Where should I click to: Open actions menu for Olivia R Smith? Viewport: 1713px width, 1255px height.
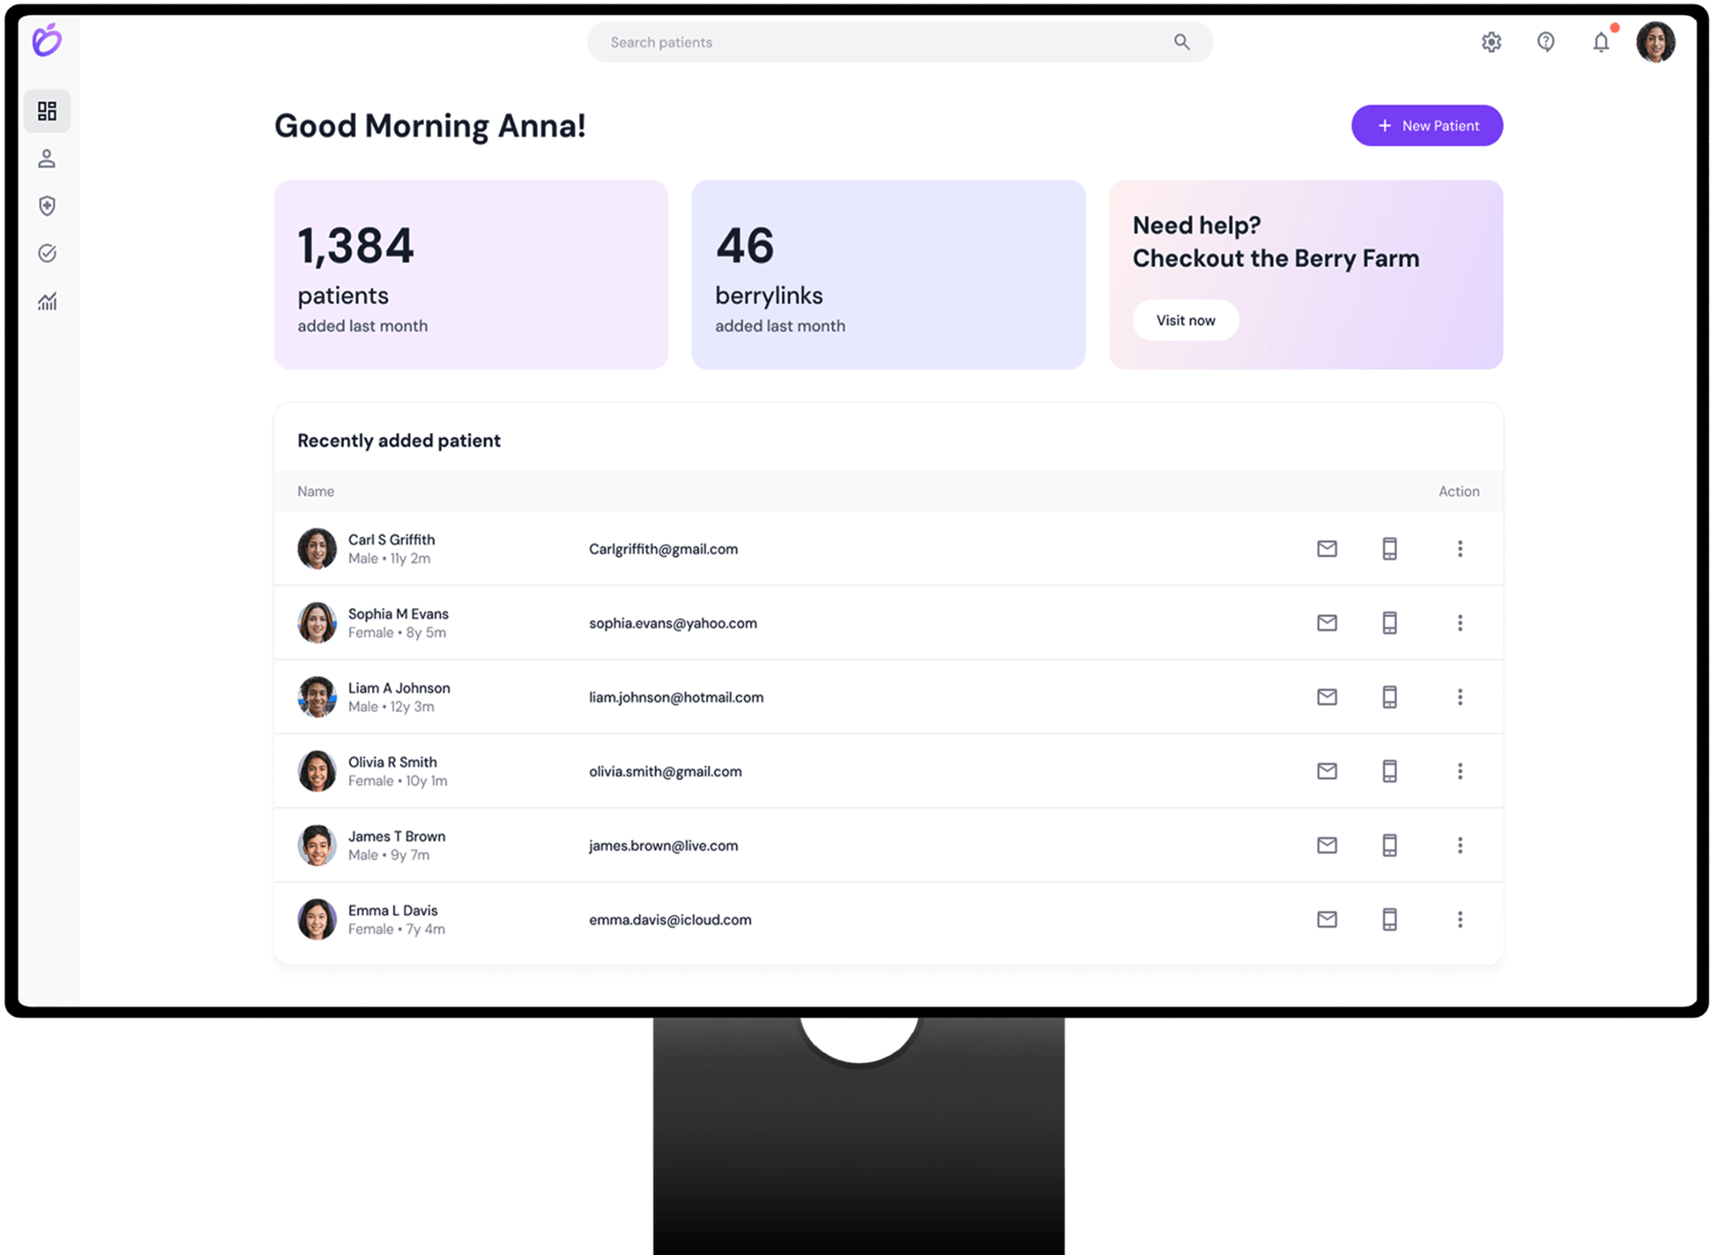(1461, 771)
